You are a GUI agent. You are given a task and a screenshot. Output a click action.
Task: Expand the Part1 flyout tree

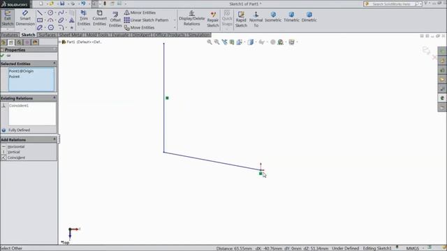[60, 42]
